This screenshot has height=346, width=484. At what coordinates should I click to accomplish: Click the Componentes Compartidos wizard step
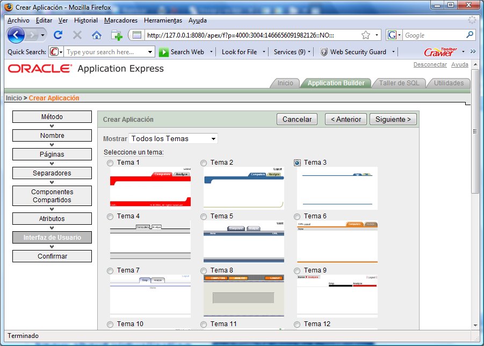[x=52, y=196]
